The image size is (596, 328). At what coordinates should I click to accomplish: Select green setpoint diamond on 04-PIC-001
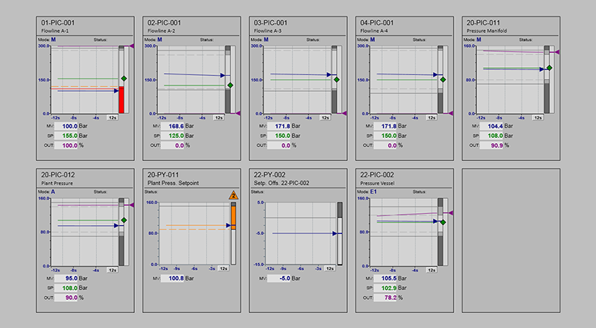(x=443, y=80)
